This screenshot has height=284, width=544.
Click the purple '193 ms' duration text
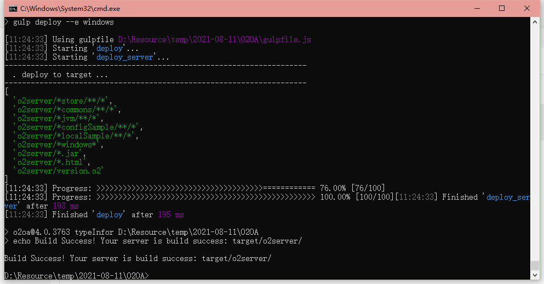[65, 206]
